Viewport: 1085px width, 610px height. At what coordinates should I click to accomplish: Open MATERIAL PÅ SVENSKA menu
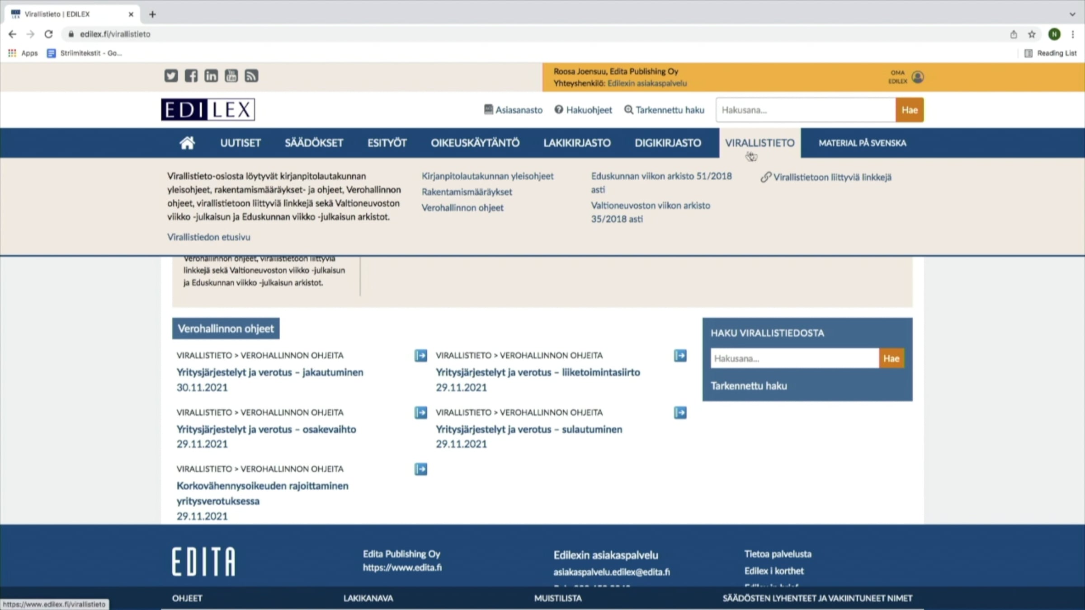[862, 143]
